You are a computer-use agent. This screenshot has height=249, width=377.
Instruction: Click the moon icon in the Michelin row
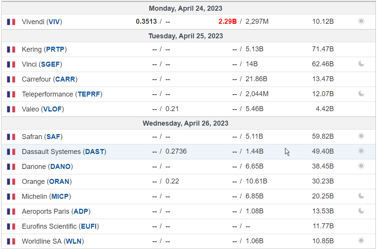tap(361, 196)
